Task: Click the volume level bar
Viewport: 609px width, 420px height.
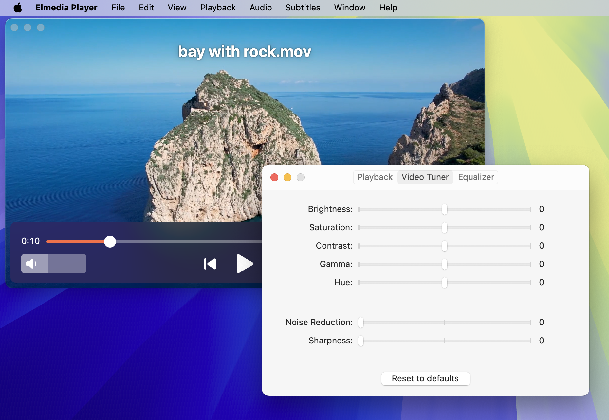Action: tap(67, 264)
